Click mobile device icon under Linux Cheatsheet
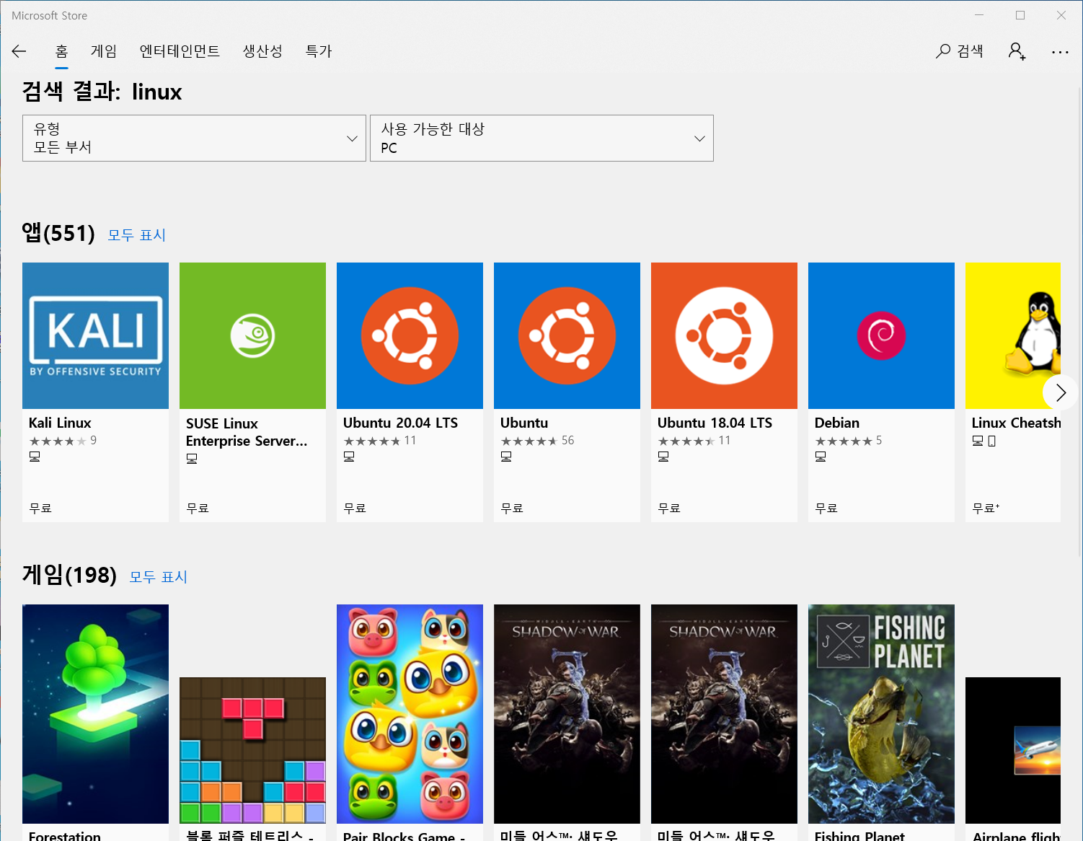The width and height of the screenshot is (1083, 841). coord(992,441)
